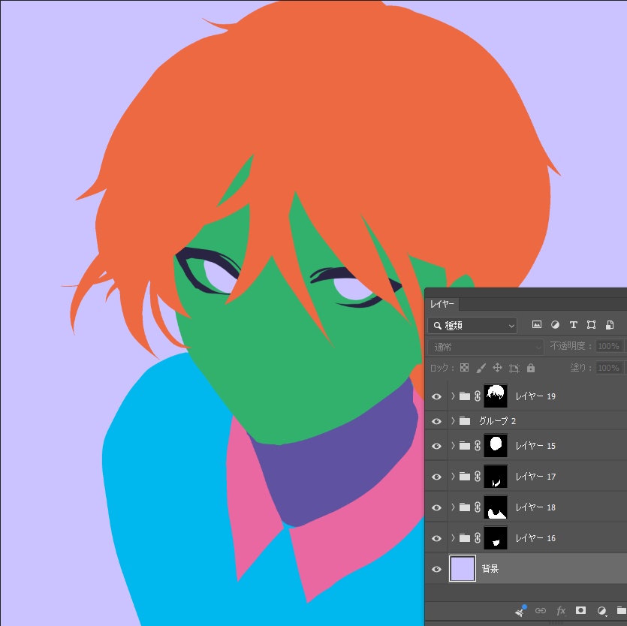Click the mask thumbnail of レイヤー 18

[496, 507]
